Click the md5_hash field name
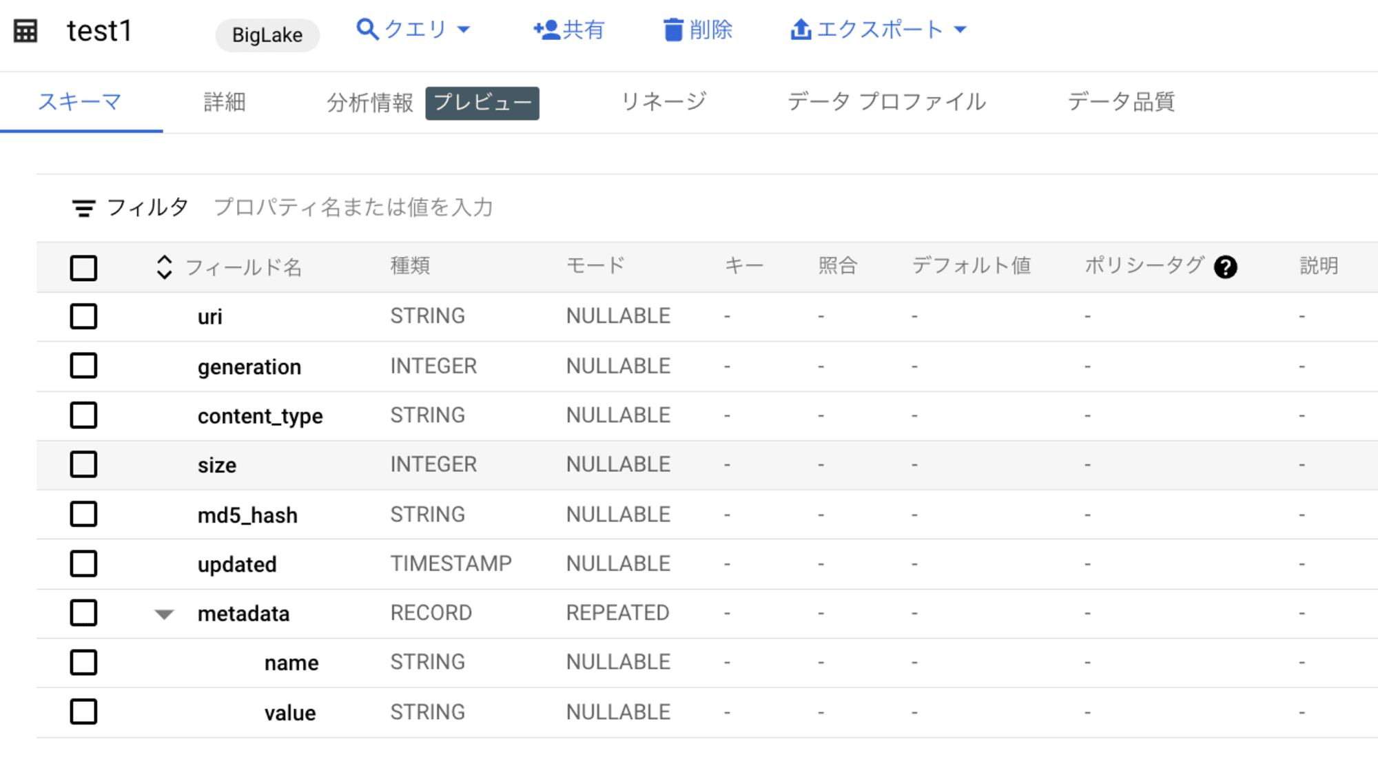The height and width of the screenshot is (757, 1378). 248,515
